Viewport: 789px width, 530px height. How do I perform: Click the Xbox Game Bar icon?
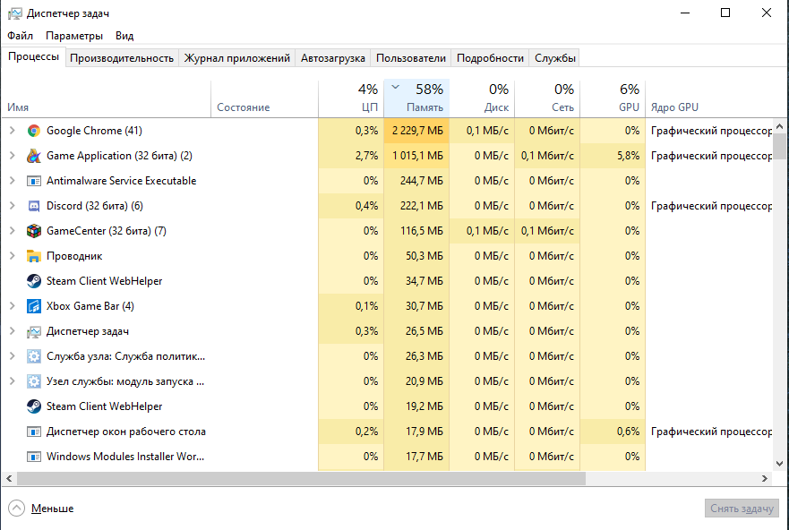[x=34, y=306]
